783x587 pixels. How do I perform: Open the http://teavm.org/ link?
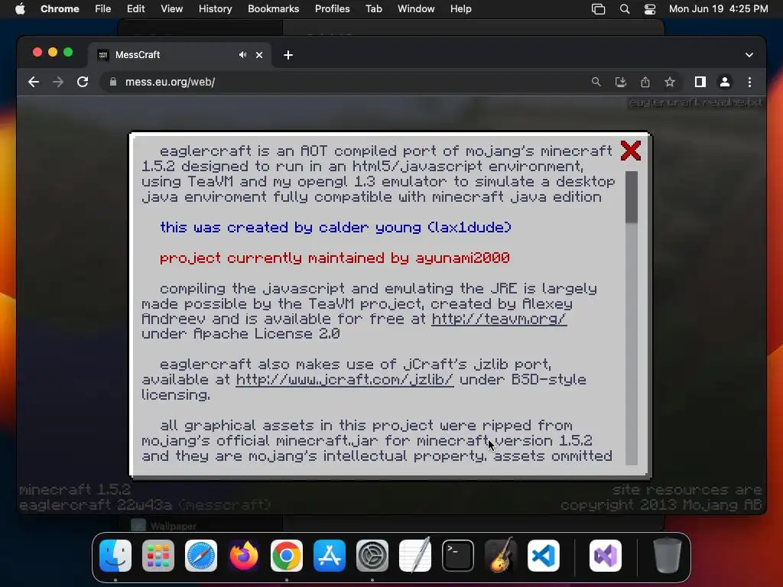point(499,319)
